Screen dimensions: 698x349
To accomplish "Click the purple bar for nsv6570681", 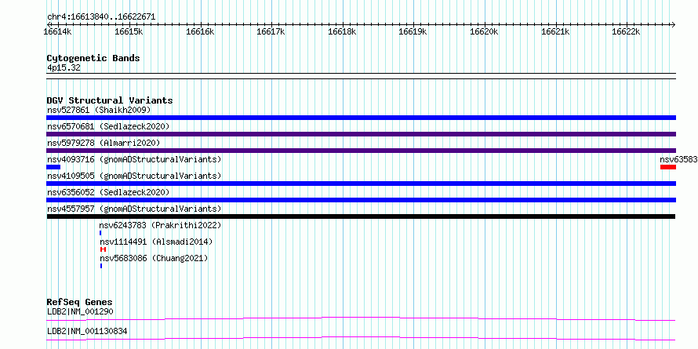I will click(x=361, y=134).
